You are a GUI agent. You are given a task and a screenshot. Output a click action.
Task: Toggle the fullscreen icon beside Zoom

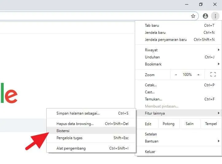pyautogui.click(x=213, y=75)
